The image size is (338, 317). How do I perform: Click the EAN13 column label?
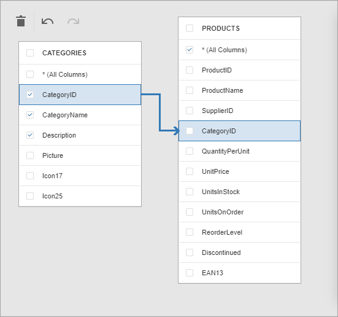point(212,273)
